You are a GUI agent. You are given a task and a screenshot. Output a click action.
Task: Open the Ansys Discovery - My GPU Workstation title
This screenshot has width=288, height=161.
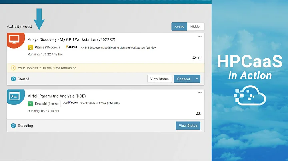click(x=72, y=40)
